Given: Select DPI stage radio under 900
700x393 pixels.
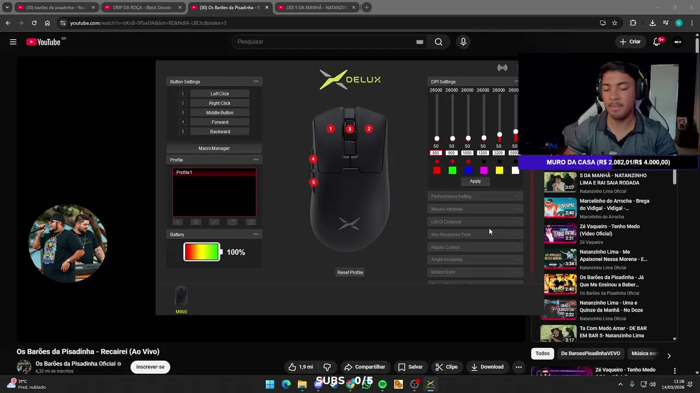Looking at the screenshot, I should click(452, 162).
